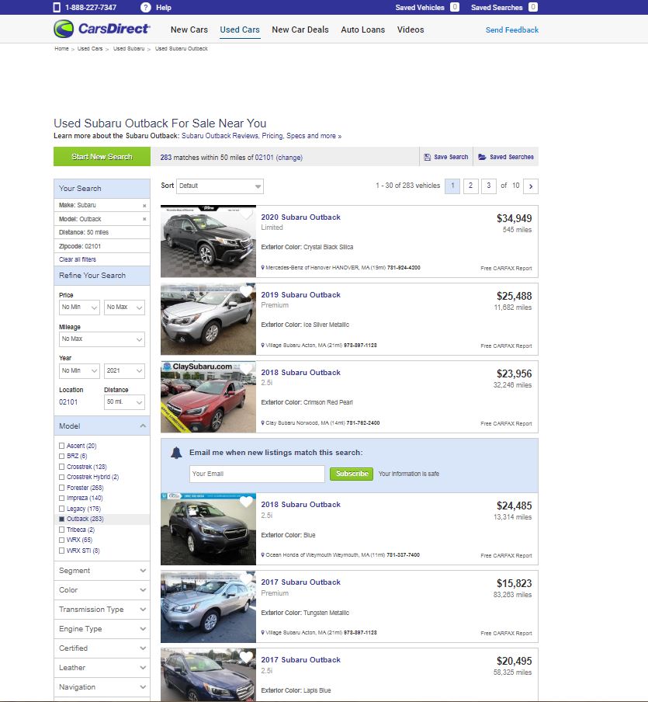Image resolution: width=648 pixels, height=702 pixels.
Task: Go to results page 2
Action: point(470,186)
